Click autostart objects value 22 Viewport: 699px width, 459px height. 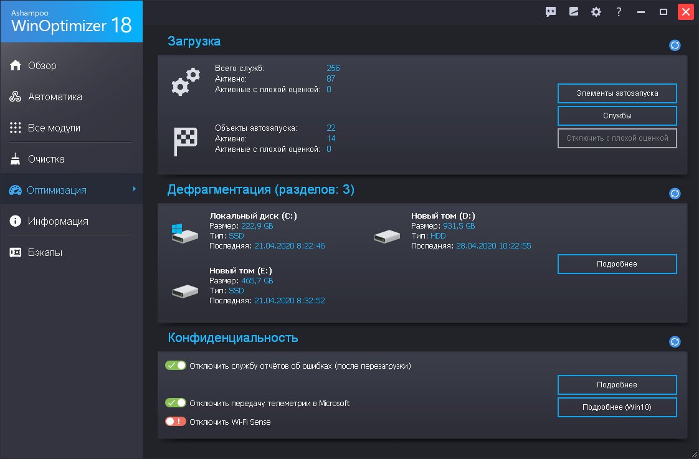pos(331,128)
